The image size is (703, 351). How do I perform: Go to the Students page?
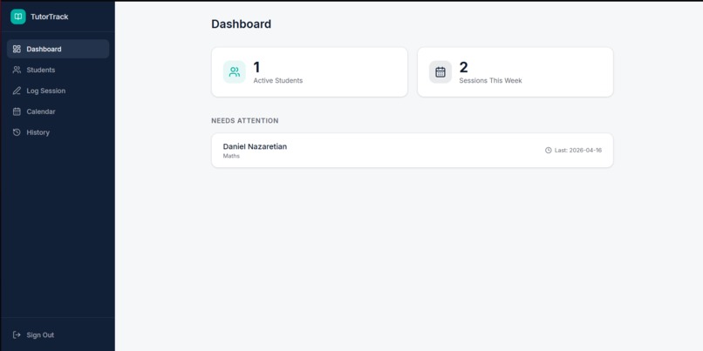(x=58, y=70)
